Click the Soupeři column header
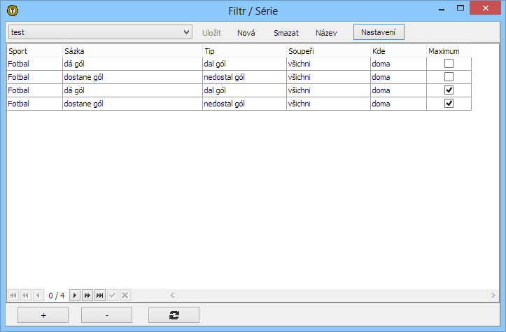Image resolution: width=506 pixels, height=332 pixels. pyautogui.click(x=328, y=51)
